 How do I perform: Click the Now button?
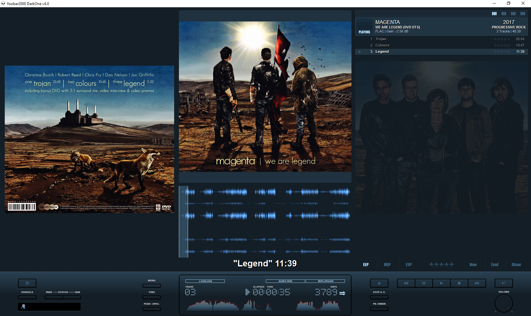coord(473,265)
